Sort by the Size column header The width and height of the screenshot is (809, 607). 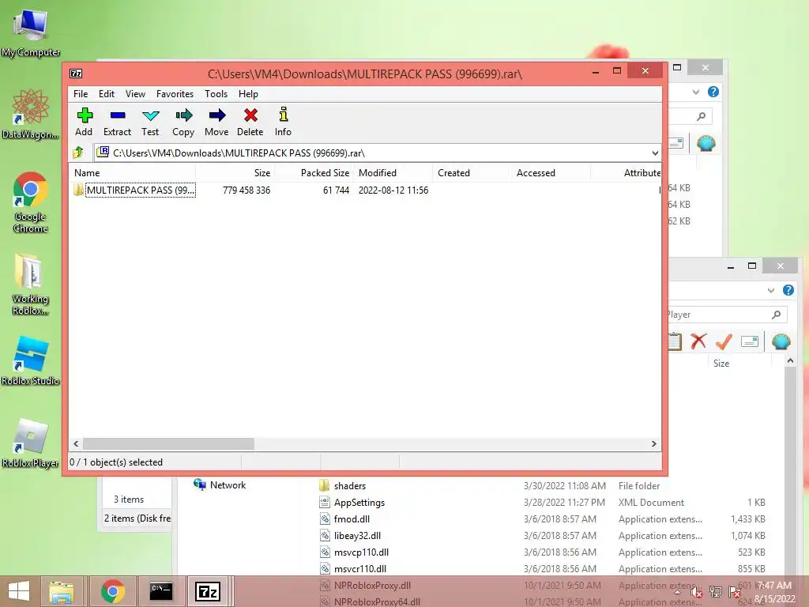(235, 173)
